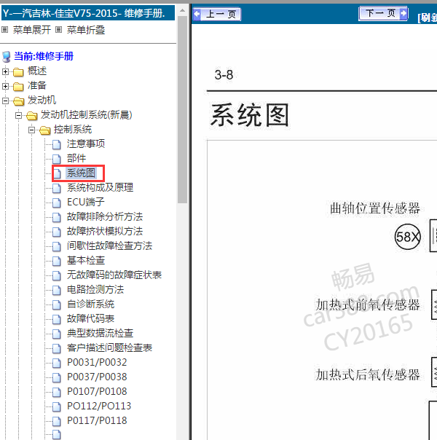Select 发动机控制系统(新晨) folder label
This screenshot has height=440, width=437.
[x=87, y=115]
